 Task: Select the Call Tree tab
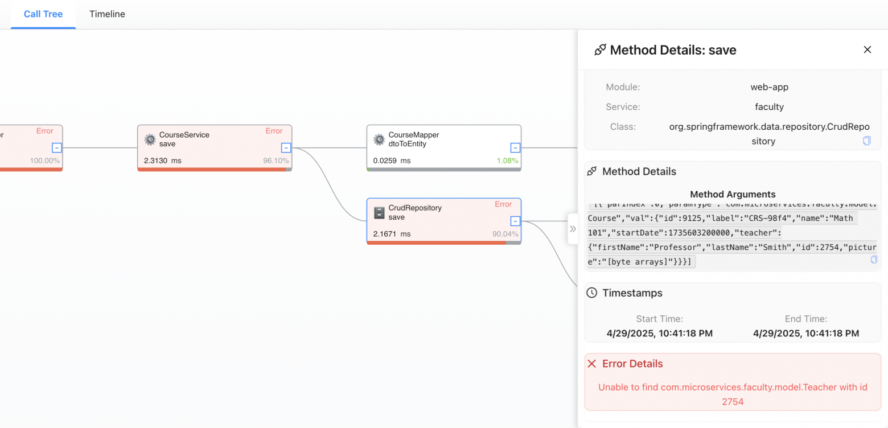click(43, 14)
